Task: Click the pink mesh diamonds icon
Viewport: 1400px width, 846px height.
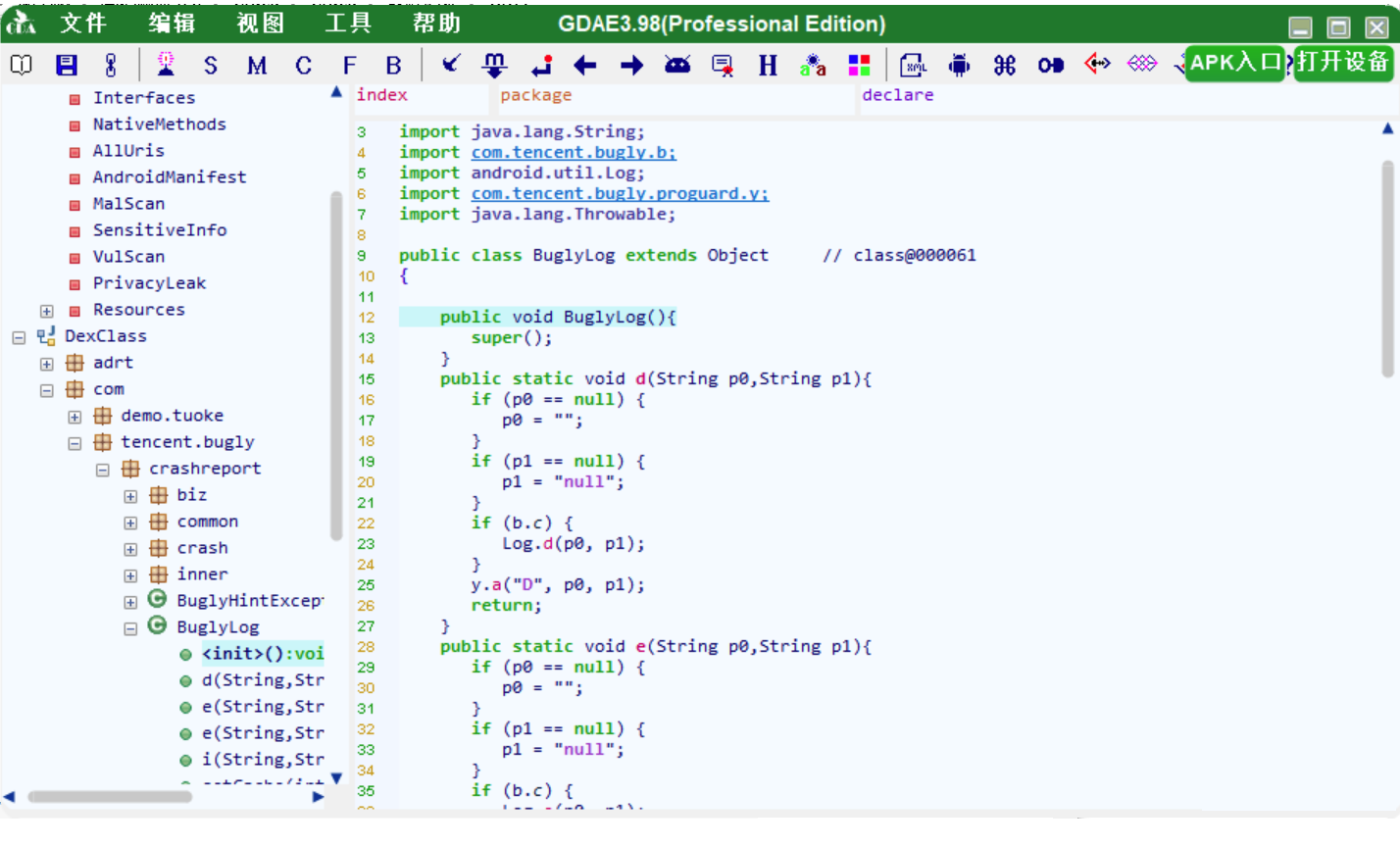Action: (1142, 64)
